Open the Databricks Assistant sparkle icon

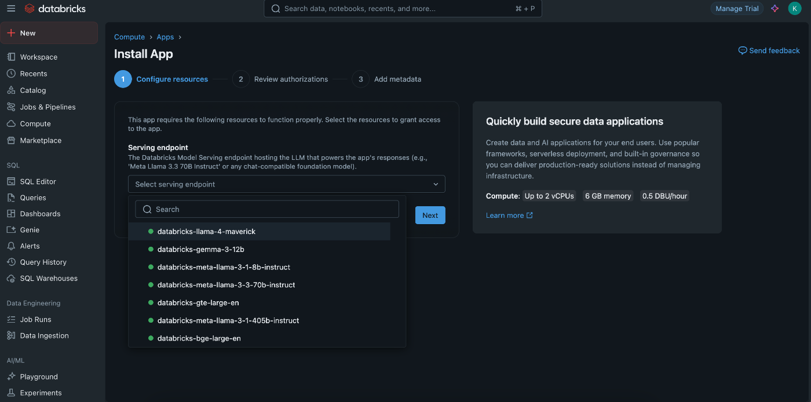pyautogui.click(x=775, y=9)
